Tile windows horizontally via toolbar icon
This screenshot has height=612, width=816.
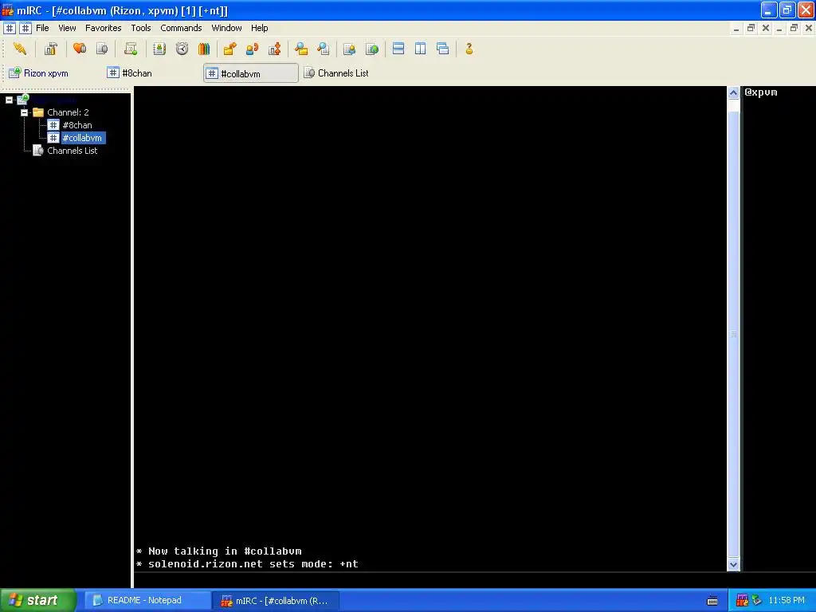coord(398,49)
